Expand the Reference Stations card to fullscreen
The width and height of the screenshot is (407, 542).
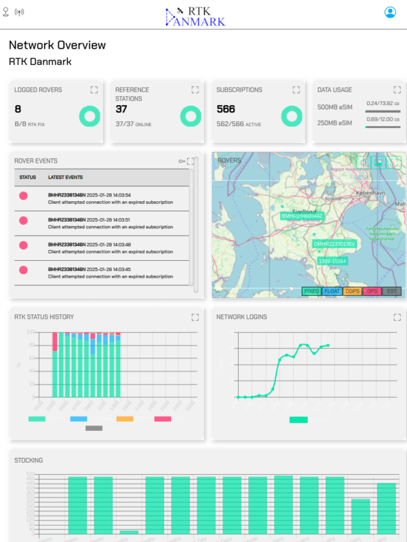click(x=195, y=90)
